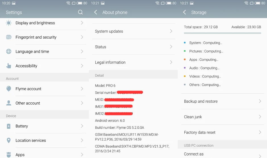The height and width of the screenshot is (158, 267).
Task: Tap the Battery icon in Device section
Action: click(x=9, y=126)
